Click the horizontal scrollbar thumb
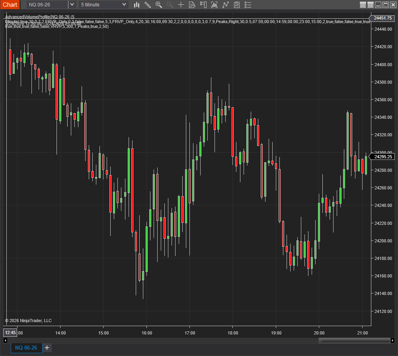398x356 pixels. point(354,340)
